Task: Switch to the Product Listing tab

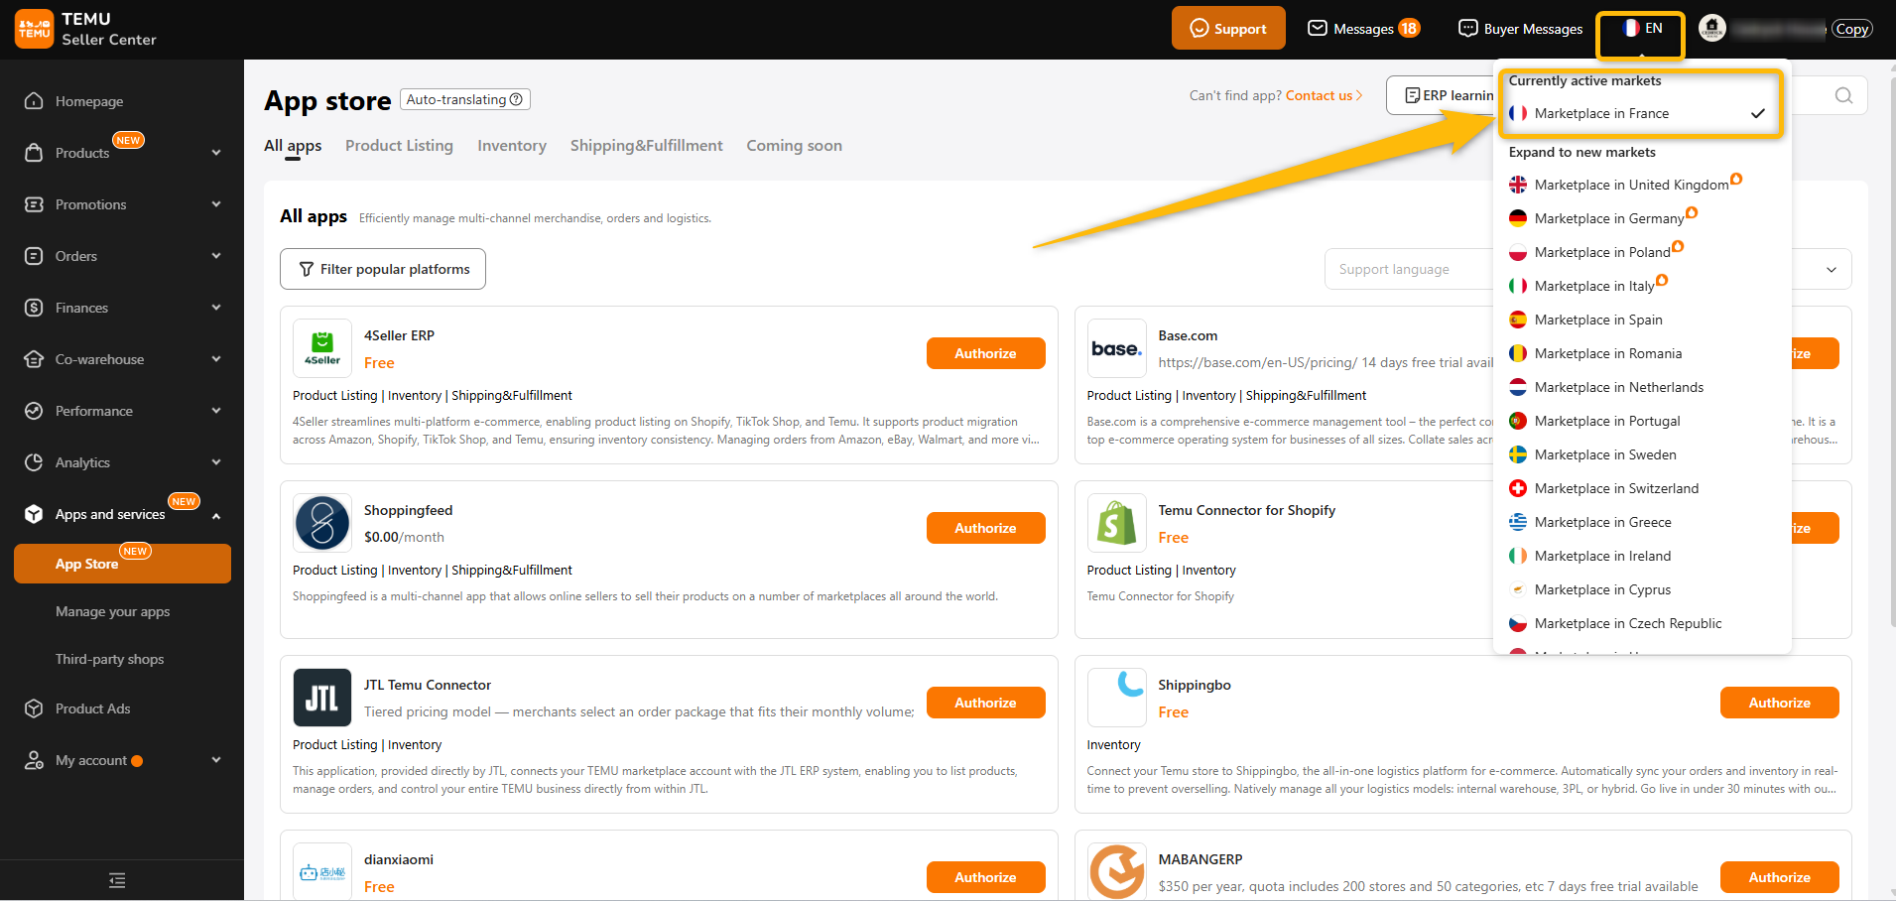Action: 399,146
